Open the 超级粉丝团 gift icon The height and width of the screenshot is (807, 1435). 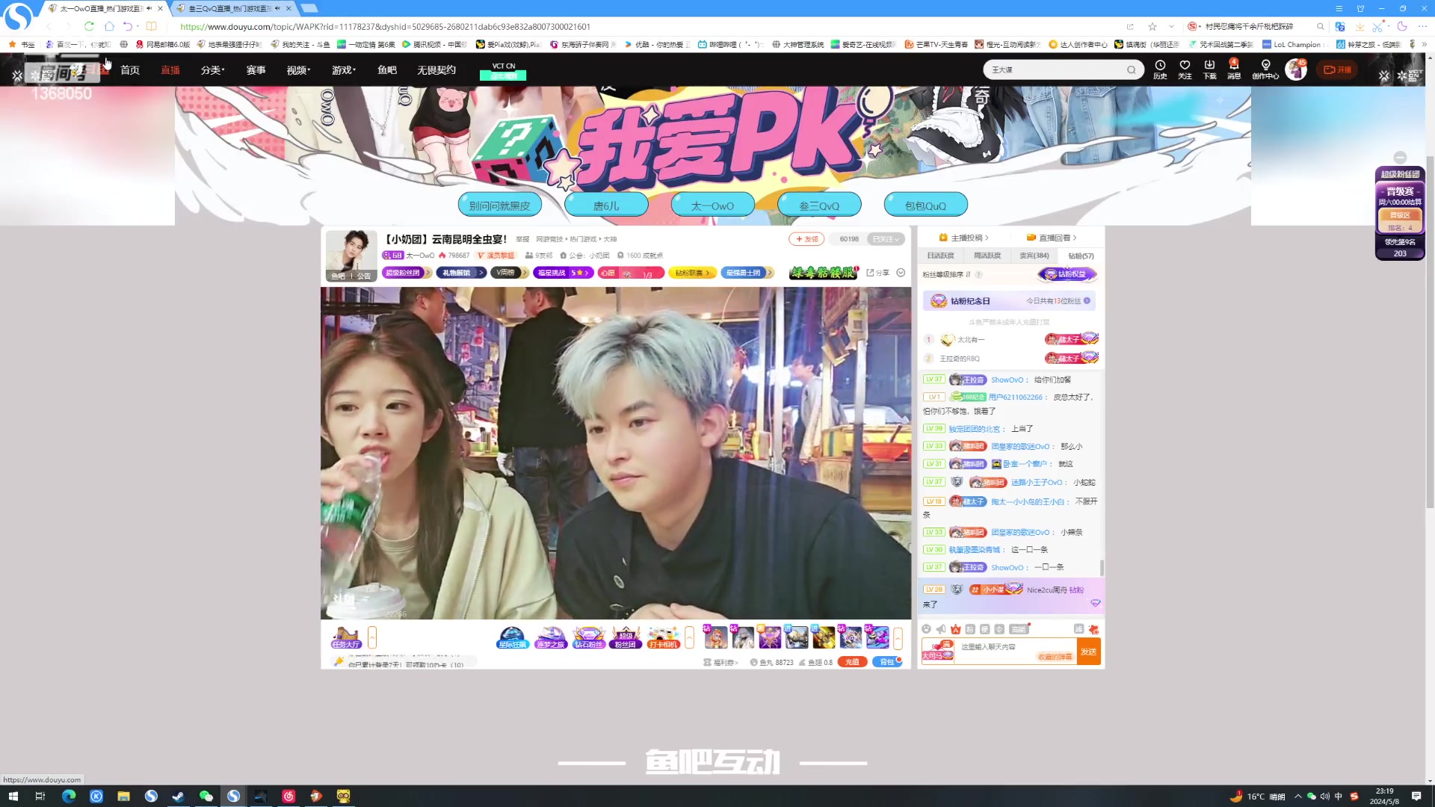[626, 637]
